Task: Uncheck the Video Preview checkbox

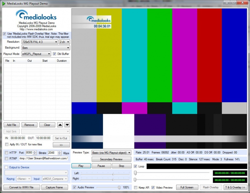Action: [153, 188]
